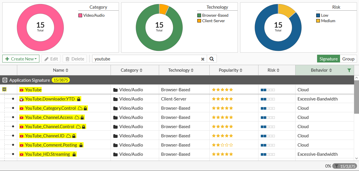Click lock icon beside YouTube.Downloader.YTD
Viewport: 359px width, 171px height.
click(x=79, y=99)
